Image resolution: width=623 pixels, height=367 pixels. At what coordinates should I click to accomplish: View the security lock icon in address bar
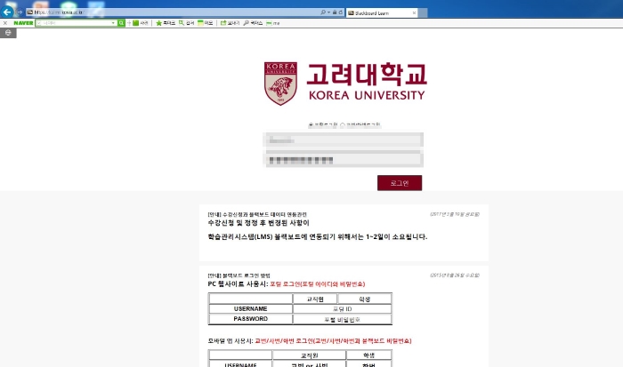(335, 12)
